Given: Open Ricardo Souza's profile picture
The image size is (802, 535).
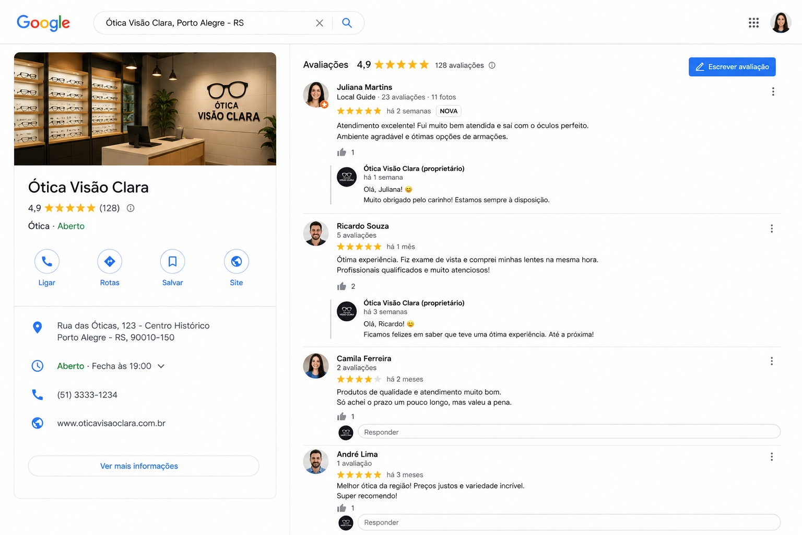Looking at the screenshot, I should [316, 233].
